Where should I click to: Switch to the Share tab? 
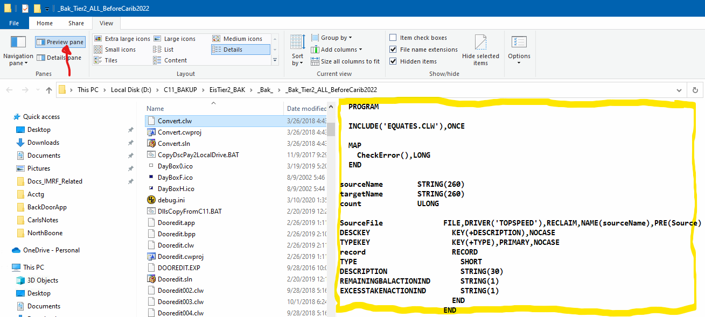pyautogui.click(x=76, y=23)
